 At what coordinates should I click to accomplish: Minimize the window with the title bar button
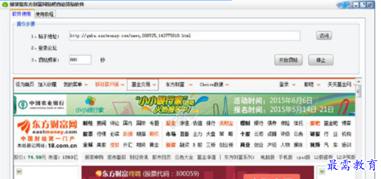pos(356,4)
